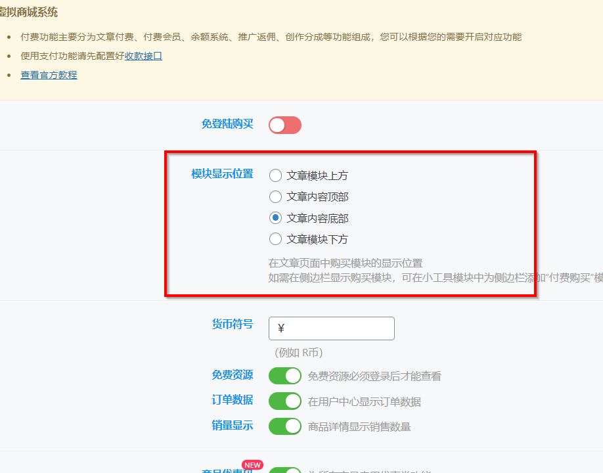Select the 文章模块上方 radio option
This screenshot has height=473, width=603.
pyautogui.click(x=276, y=175)
